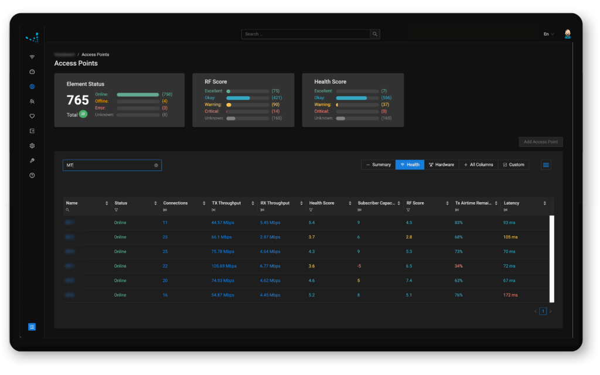Toggle the green # total count badge
This screenshot has width=600, height=375.
click(x=83, y=114)
